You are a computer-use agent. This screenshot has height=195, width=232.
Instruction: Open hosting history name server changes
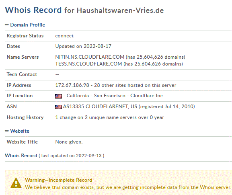pyautogui.click(x=109, y=117)
